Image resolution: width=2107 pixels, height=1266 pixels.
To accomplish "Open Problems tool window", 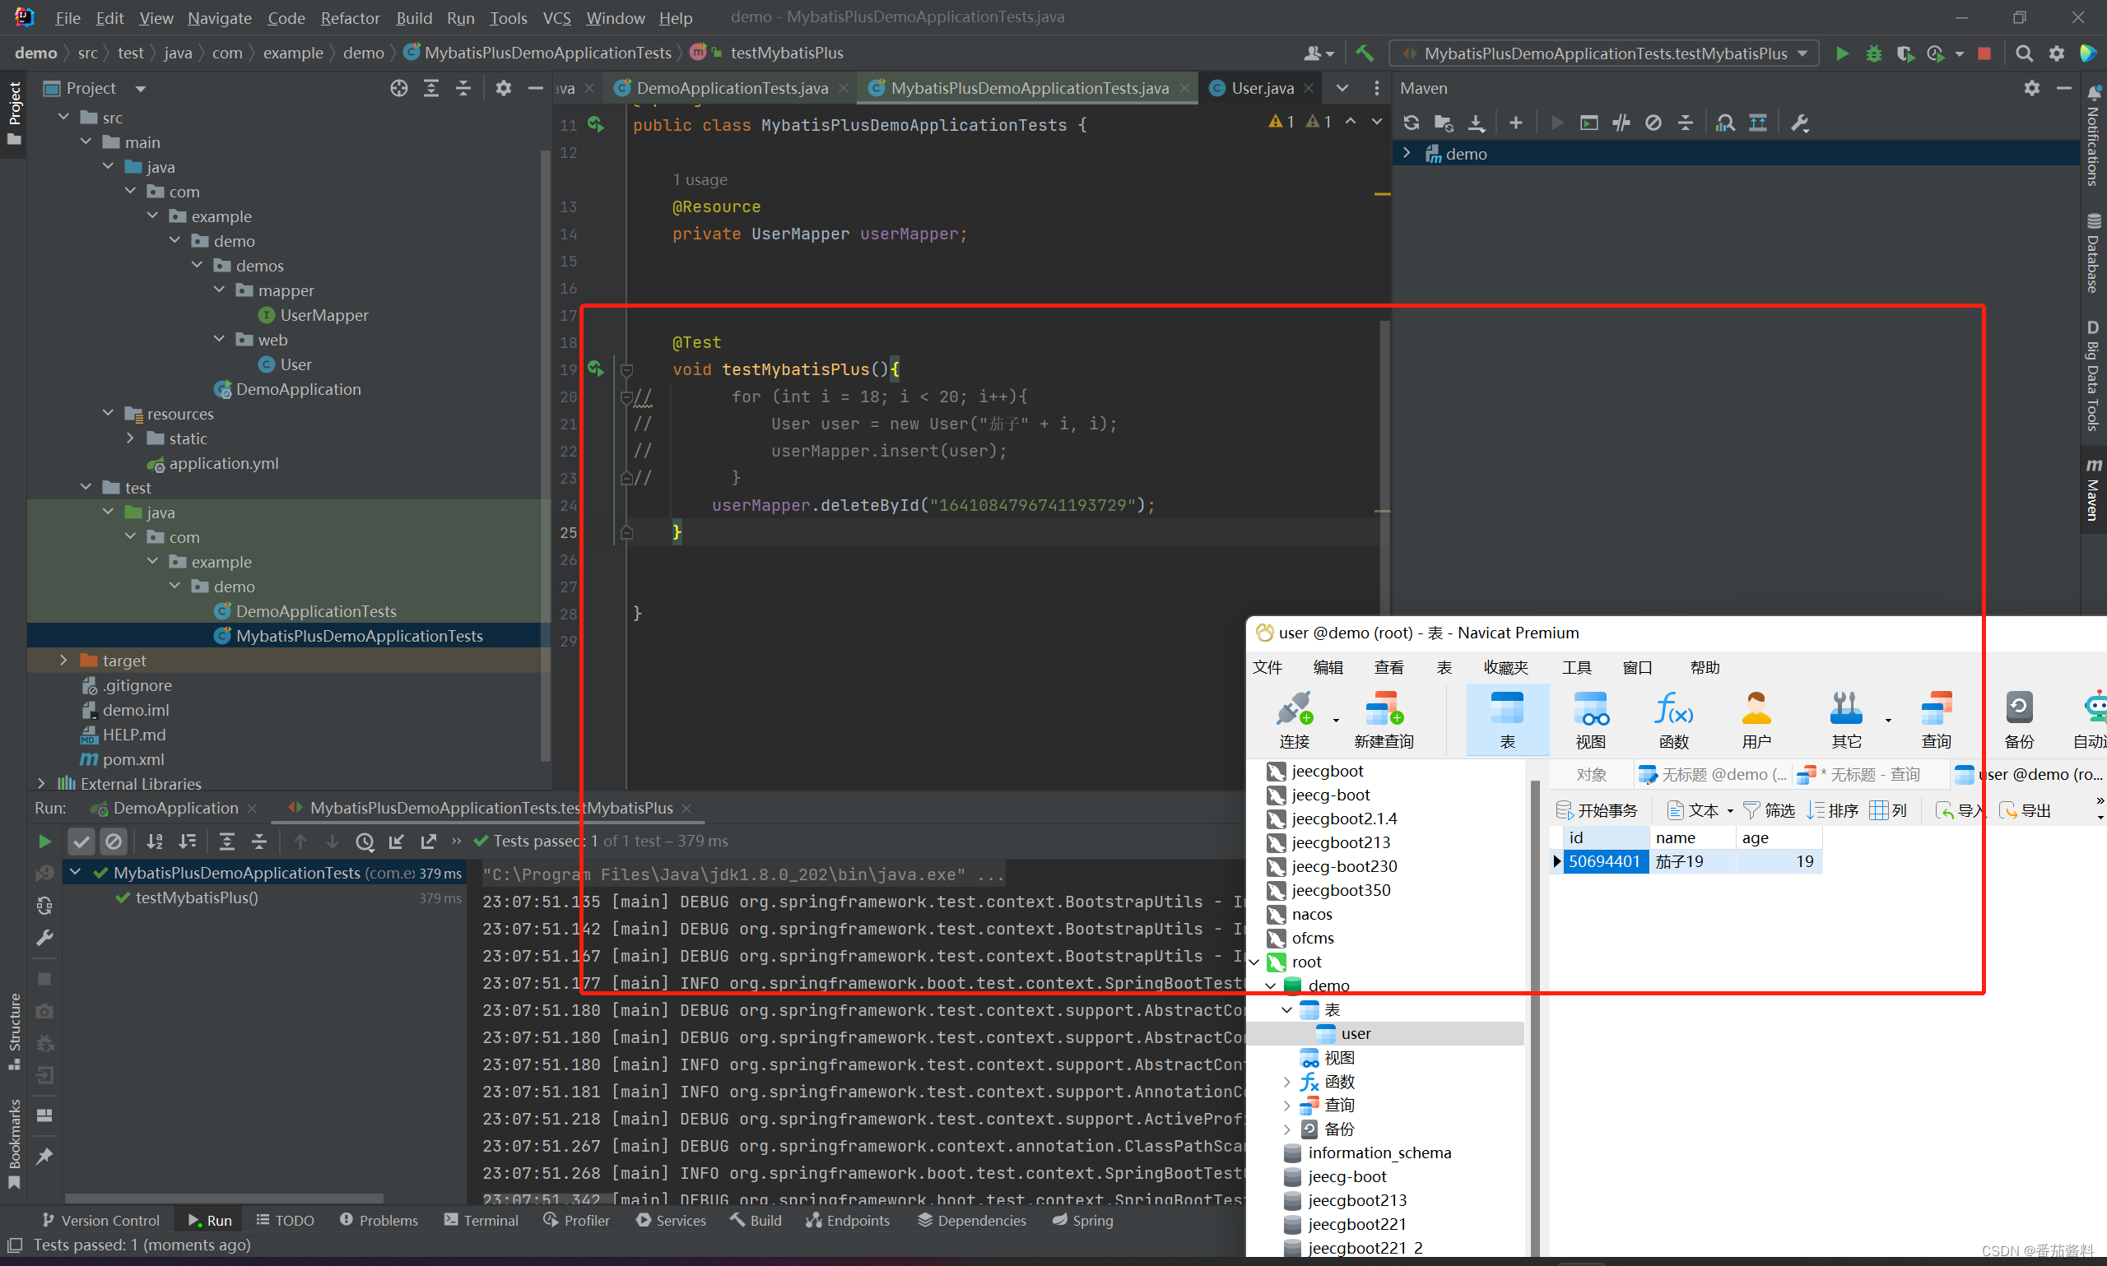I will point(379,1221).
